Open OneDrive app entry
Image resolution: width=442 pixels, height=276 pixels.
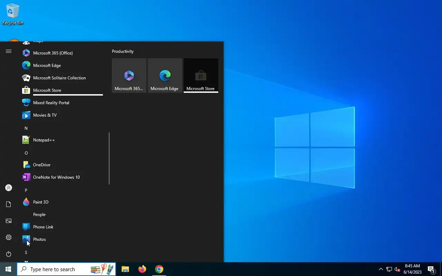click(62, 165)
